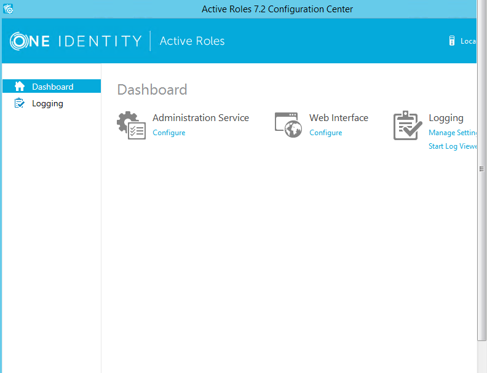Screen dimensions: 487x373
Task: Click Configure under Administration Service
Action: click(x=169, y=133)
